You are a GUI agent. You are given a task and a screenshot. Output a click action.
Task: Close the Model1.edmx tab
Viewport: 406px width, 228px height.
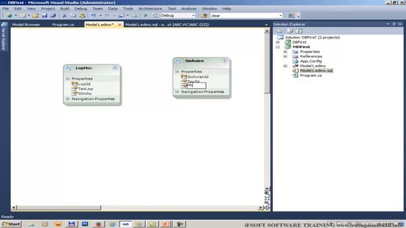coord(120,25)
